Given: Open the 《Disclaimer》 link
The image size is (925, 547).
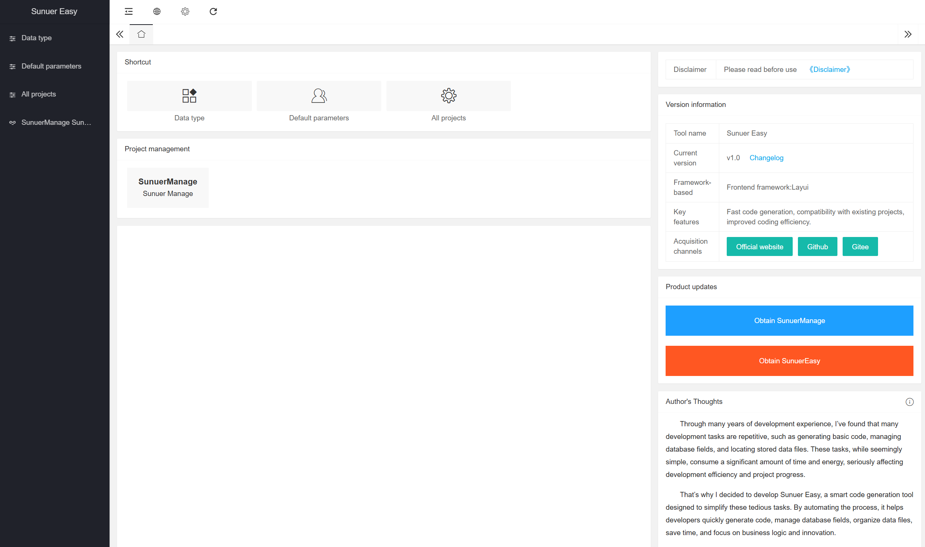Looking at the screenshot, I should coord(829,70).
